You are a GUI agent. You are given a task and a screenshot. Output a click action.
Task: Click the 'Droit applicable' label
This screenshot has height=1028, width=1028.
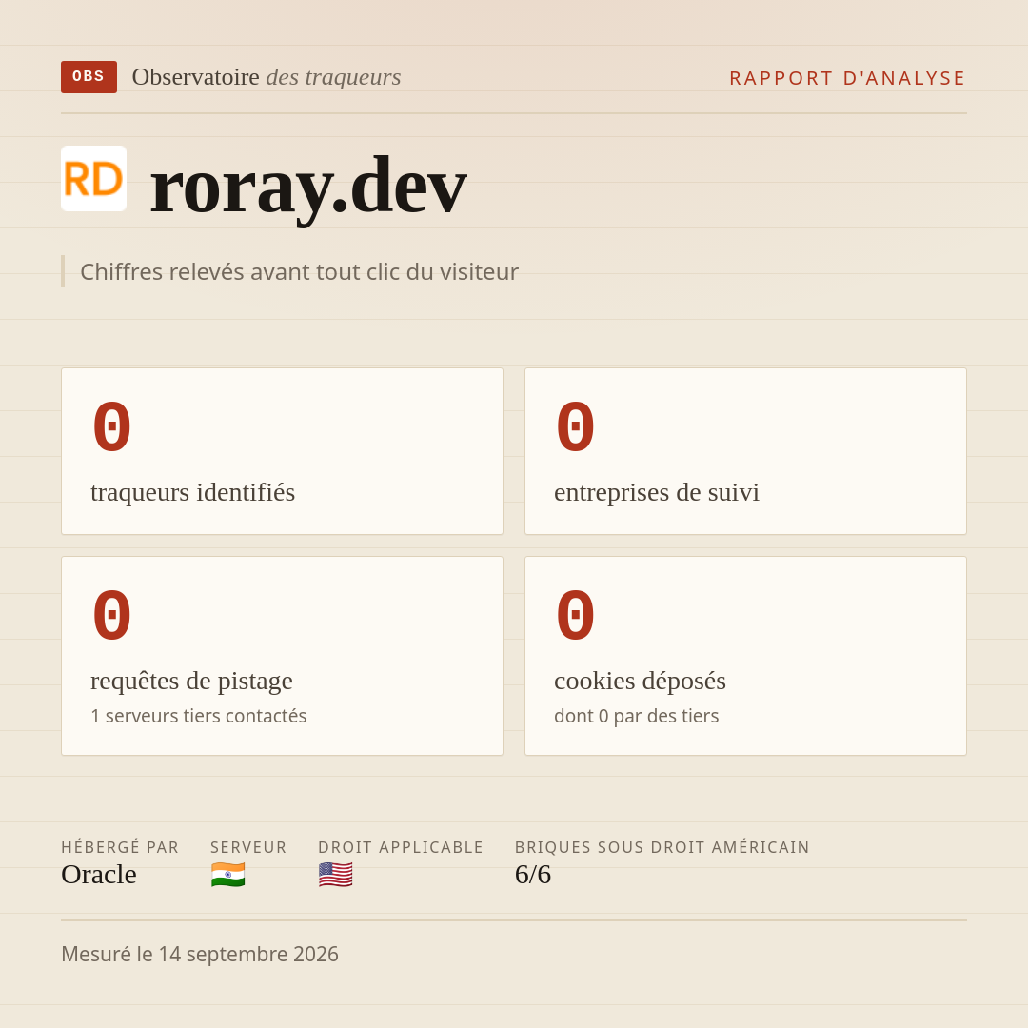pyautogui.click(x=401, y=847)
